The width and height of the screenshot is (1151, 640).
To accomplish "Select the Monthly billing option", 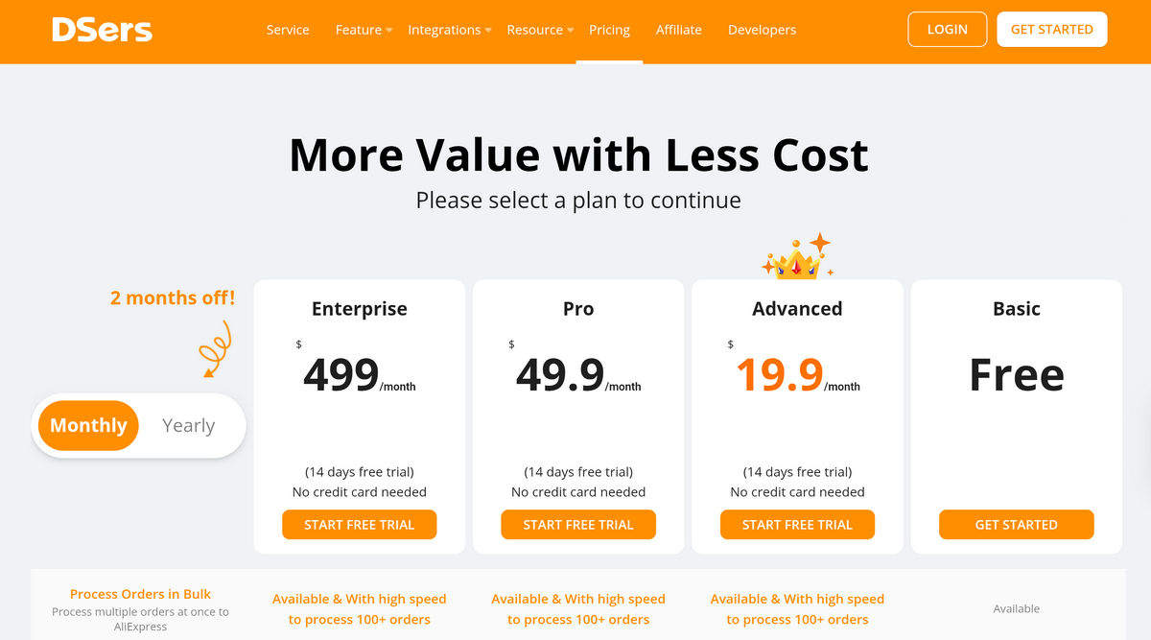I will 87,425.
